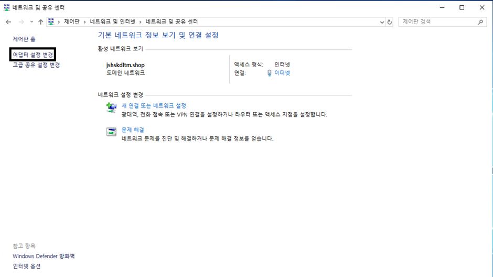493x277 pixels.
Task: Open Windows Defender 방화벽 link
Action: click(x=44, y=256)
